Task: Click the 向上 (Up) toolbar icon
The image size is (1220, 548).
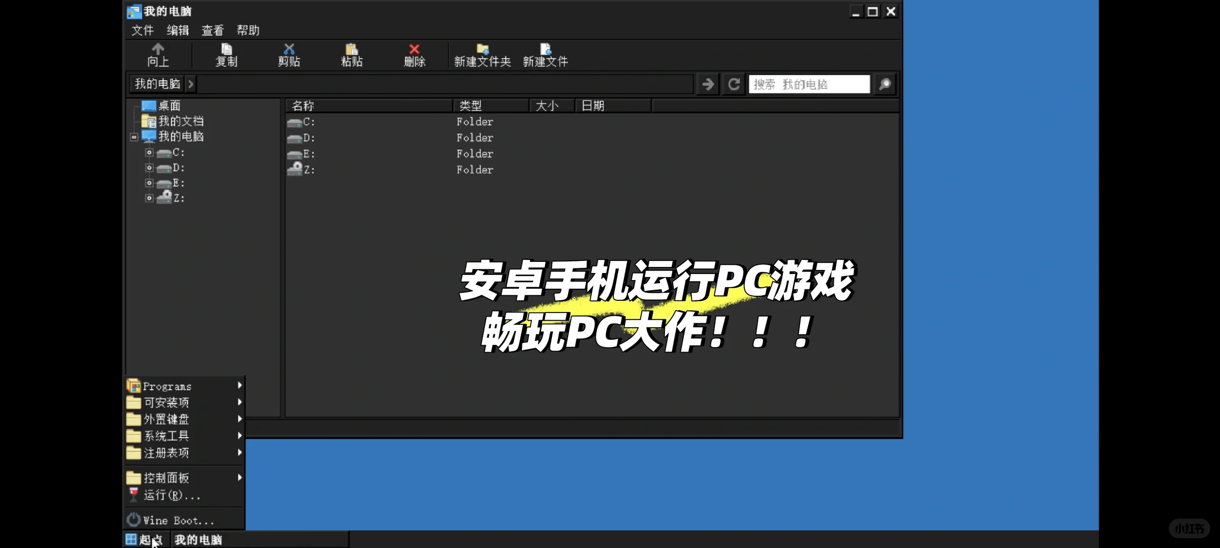Action: coord(157,55)
